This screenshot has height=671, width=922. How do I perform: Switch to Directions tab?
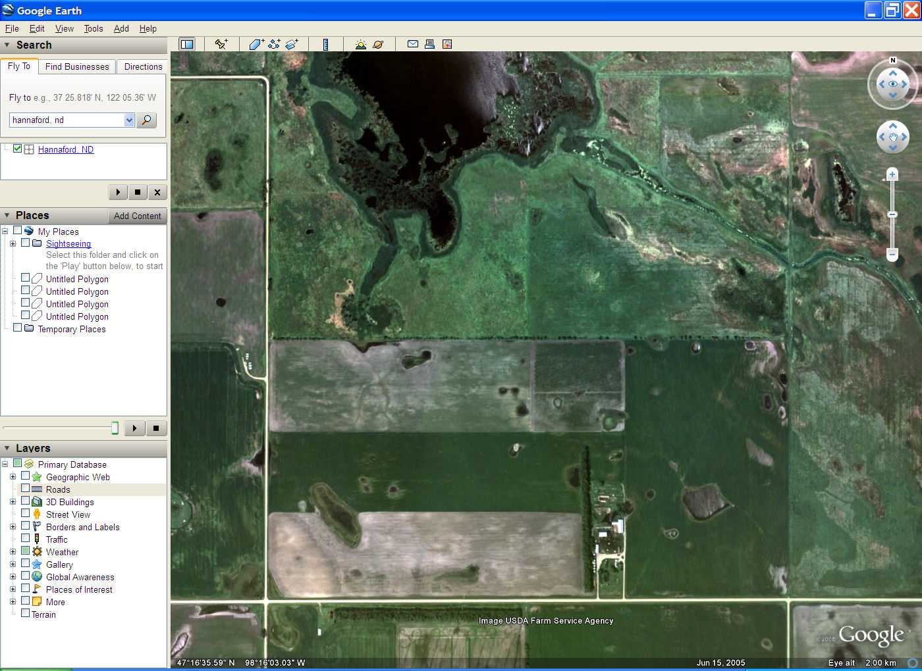(x=143, y=66)
